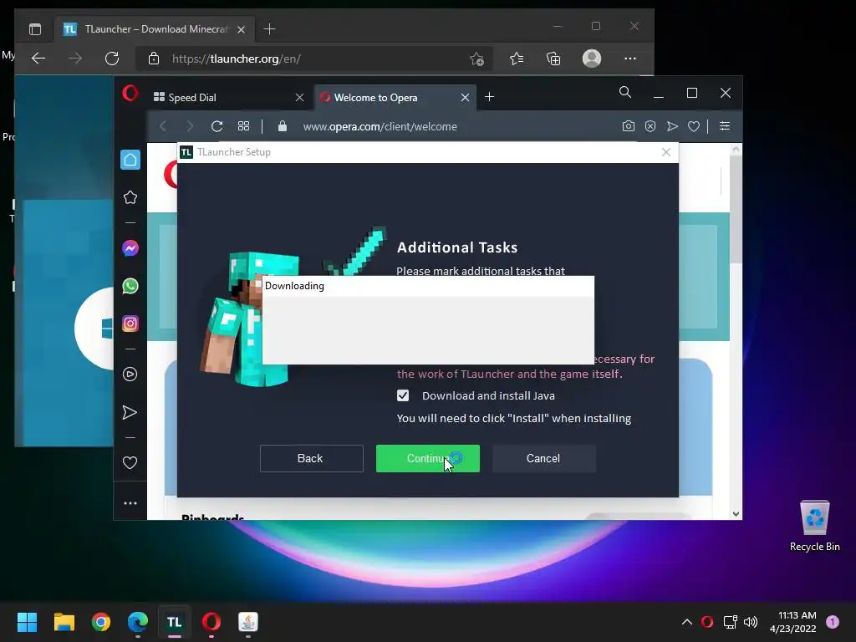
Task: View site information lock in Edge
Action: (x=154, y=59)
